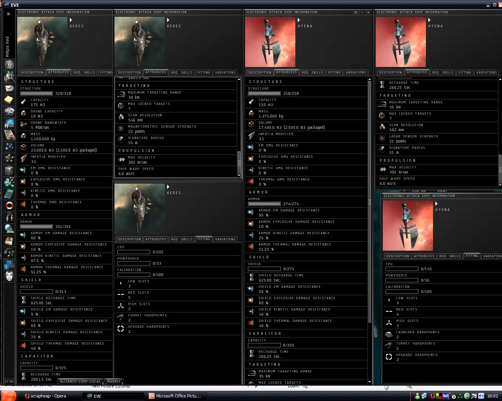Open the Jukebox headphones icon

9,253
